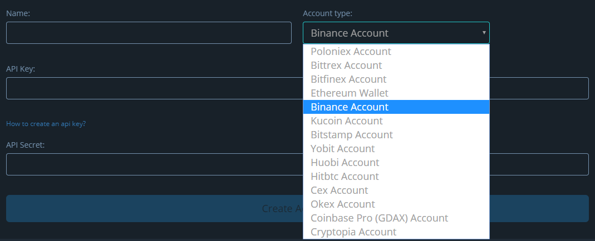Image resolution: width=595 pixels, height=241 pixels.
Task: Focus the Name input field
Action: (x=149, y=33)
